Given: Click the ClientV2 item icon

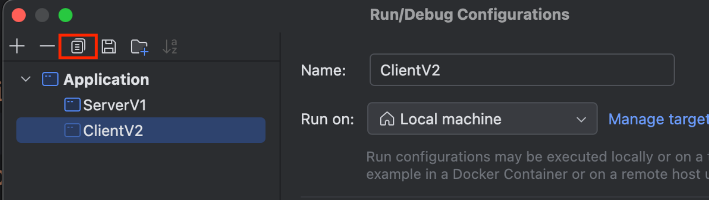Looking at the screenshot, I should tap(72, 131).
